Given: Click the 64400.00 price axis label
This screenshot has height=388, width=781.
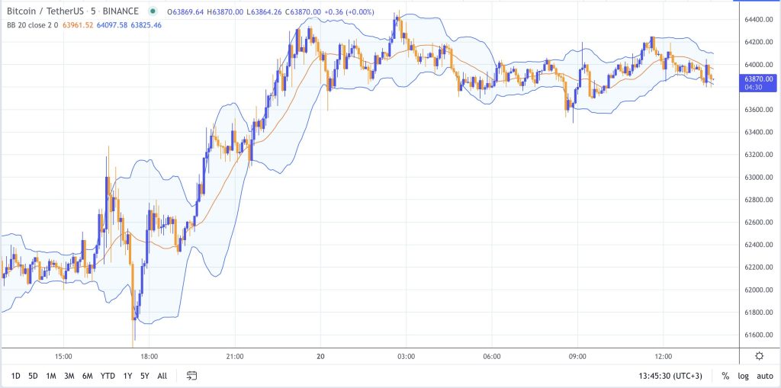Looking at the screenshot, I should pyautogui.click(x=759, y=19).
